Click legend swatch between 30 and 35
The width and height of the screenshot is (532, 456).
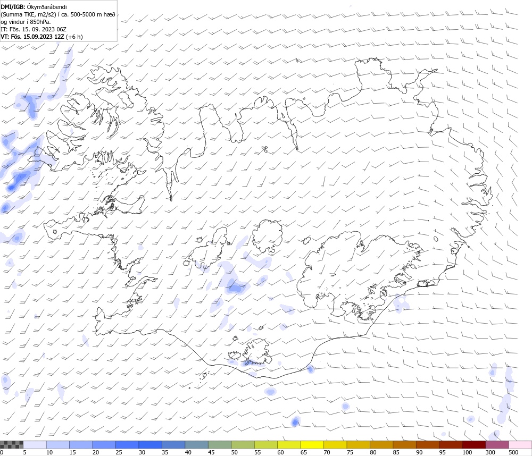(151, 445)
